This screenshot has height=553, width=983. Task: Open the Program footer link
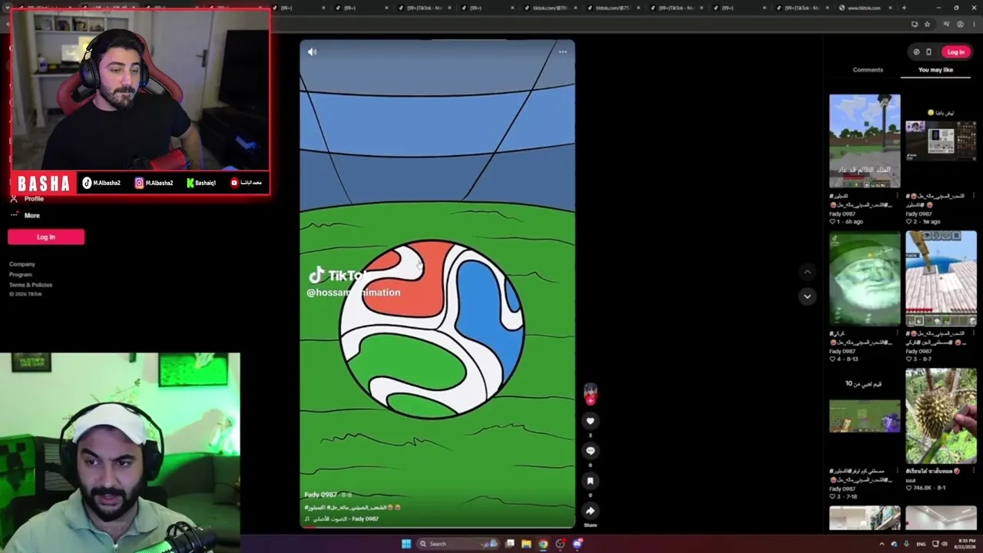[21, 275]
